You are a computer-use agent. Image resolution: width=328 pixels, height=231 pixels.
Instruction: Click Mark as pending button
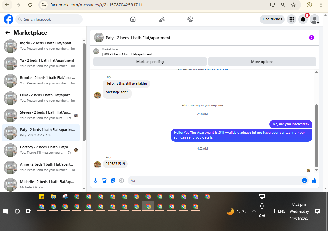point(150,62)
